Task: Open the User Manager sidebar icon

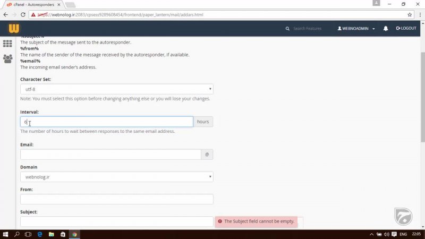Action: 7,59
